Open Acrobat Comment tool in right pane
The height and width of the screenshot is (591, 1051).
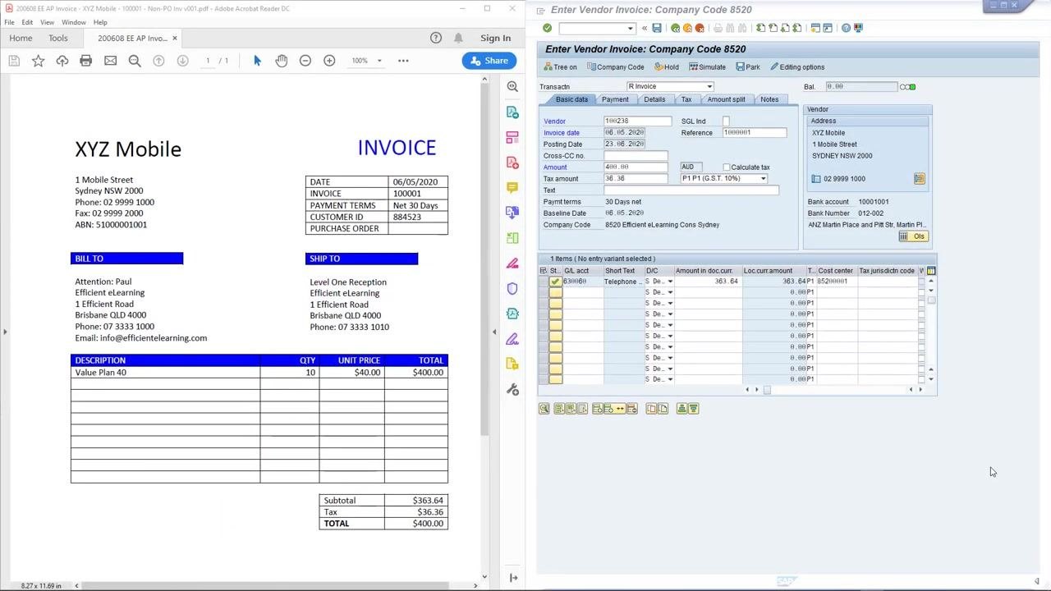512,187
